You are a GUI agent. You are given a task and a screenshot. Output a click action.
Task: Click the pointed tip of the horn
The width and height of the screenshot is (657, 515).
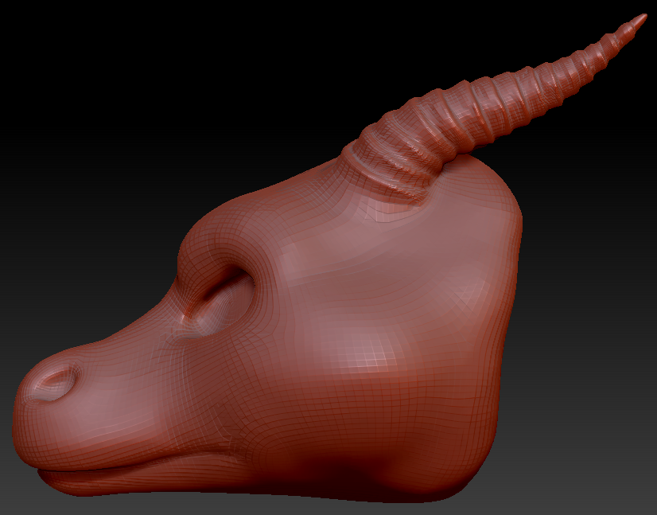click(x=640, y=20)
